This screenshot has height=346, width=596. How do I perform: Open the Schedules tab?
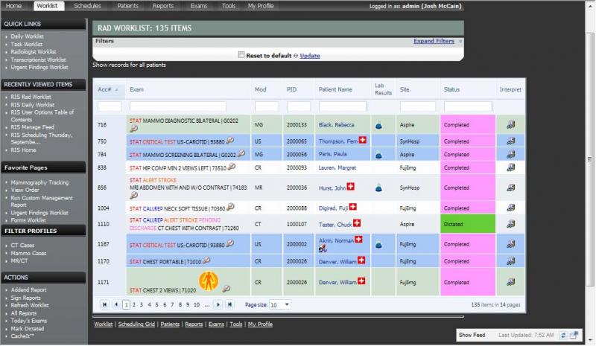(87, 6)
